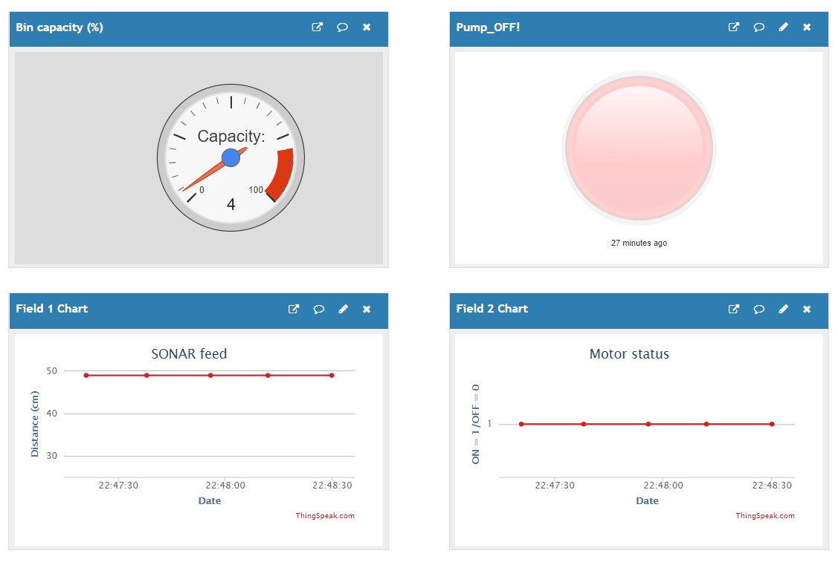
Task: Click the Capacity gauge dial center
Action: pyautogui.click(x=231, y=157)
